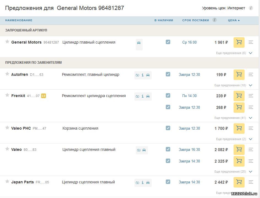Screen dimensions: 260x198
Task: Click the info icon beside Уровень цен: Интернет
Action: point(251,8)
